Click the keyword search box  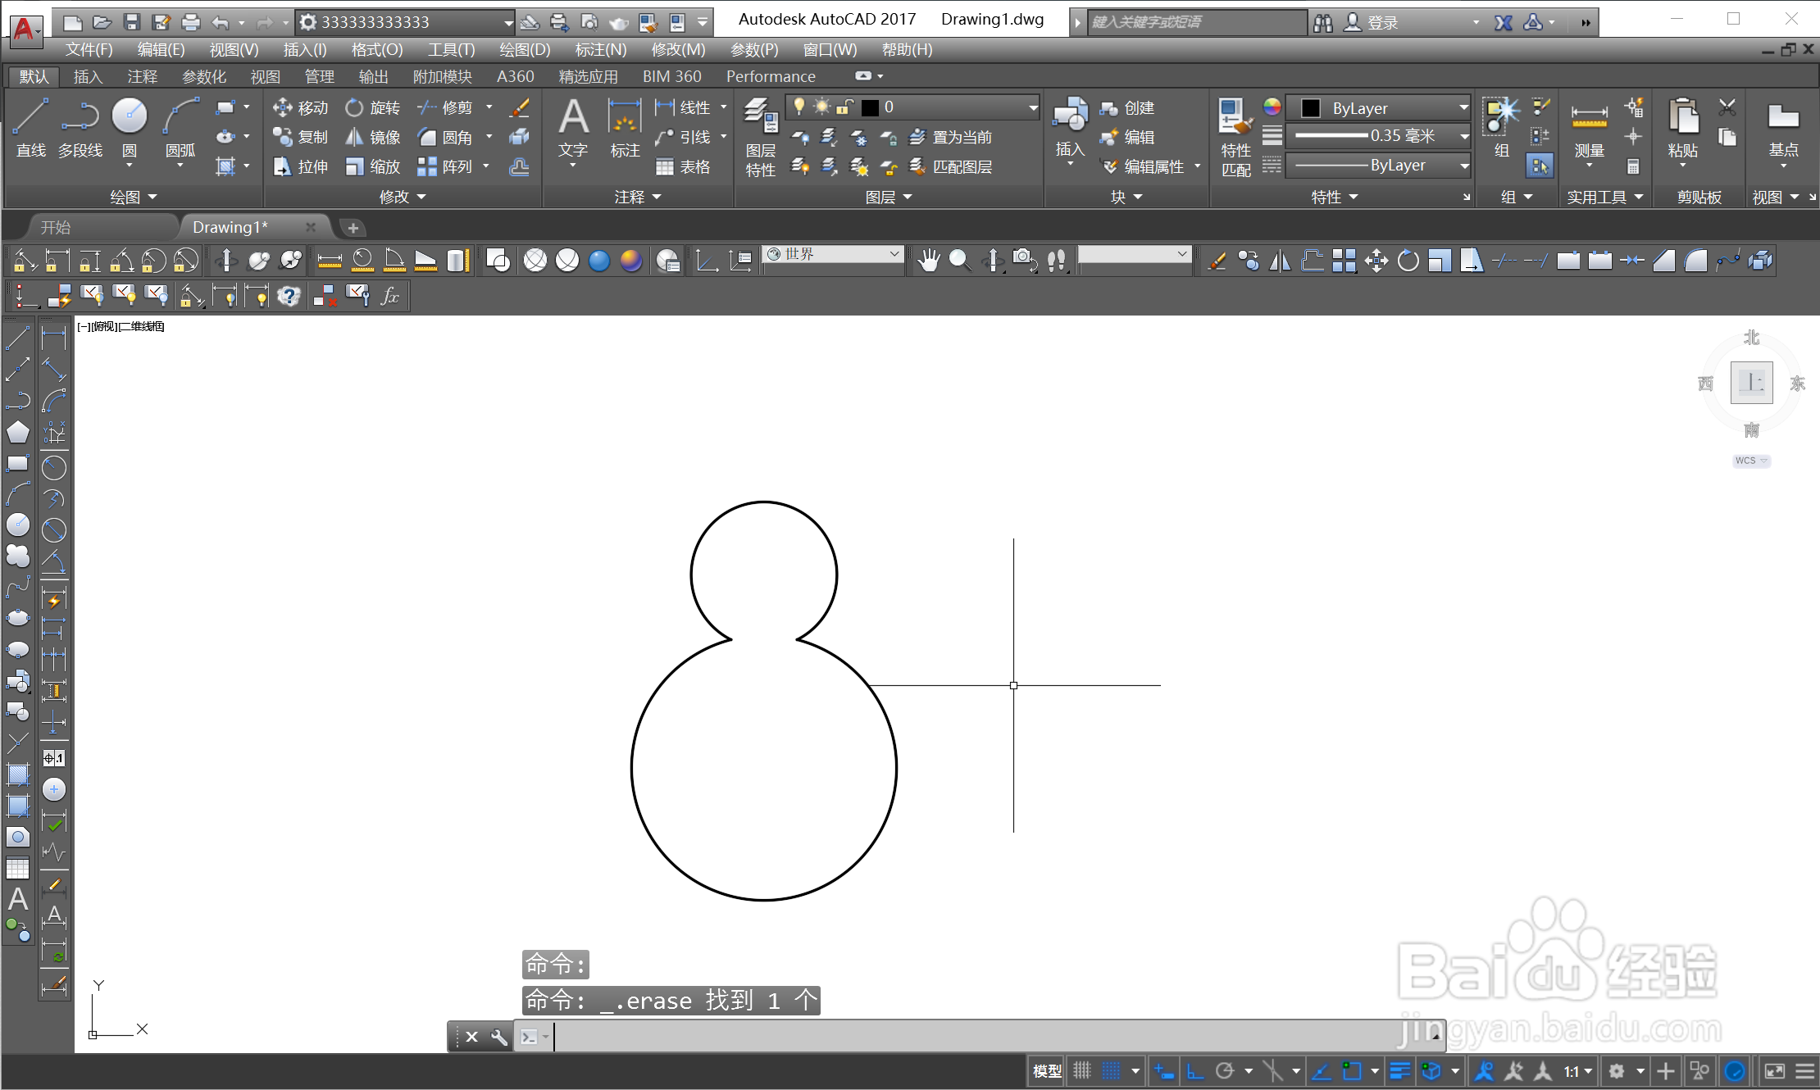[1196, 22]
